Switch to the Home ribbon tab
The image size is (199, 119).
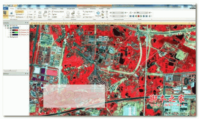pyautogui.click(x=12, y=9)
